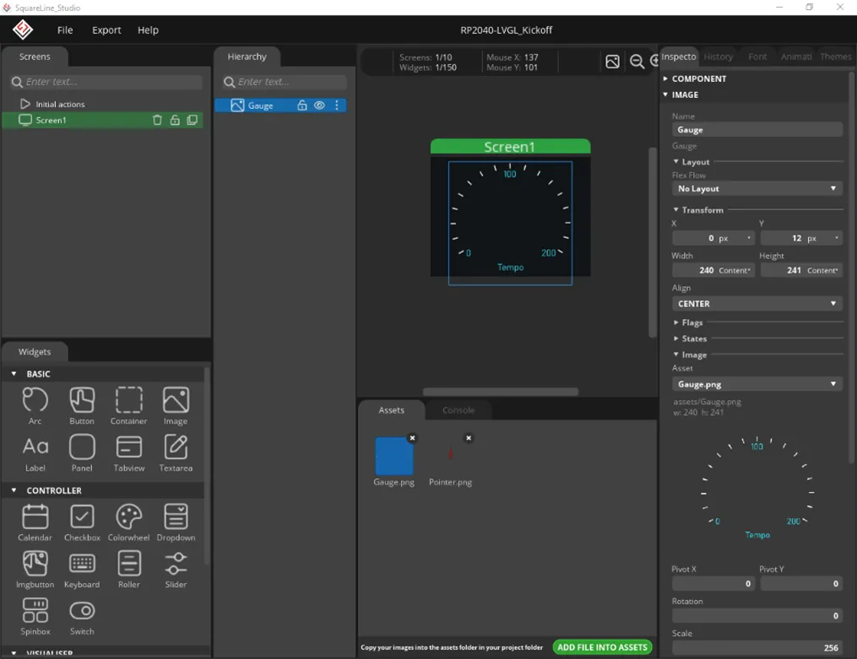The image size is (857, 659).
Task: Switch to the History tab
Action: coord(719,57)
